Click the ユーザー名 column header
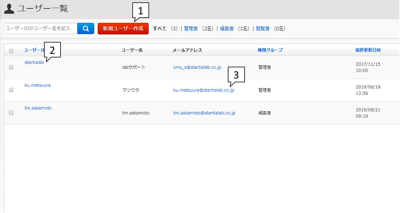Screen dimensions: 400x213 pos(132,50)
